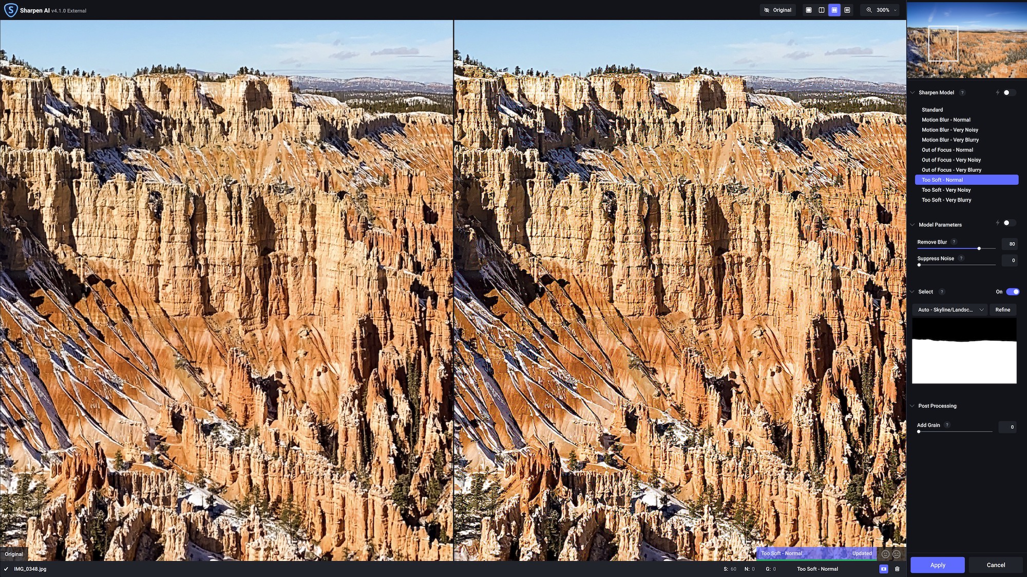Collapse the Post Processing section
This screenshot has width=1027, height=577.
coord(912,406)
